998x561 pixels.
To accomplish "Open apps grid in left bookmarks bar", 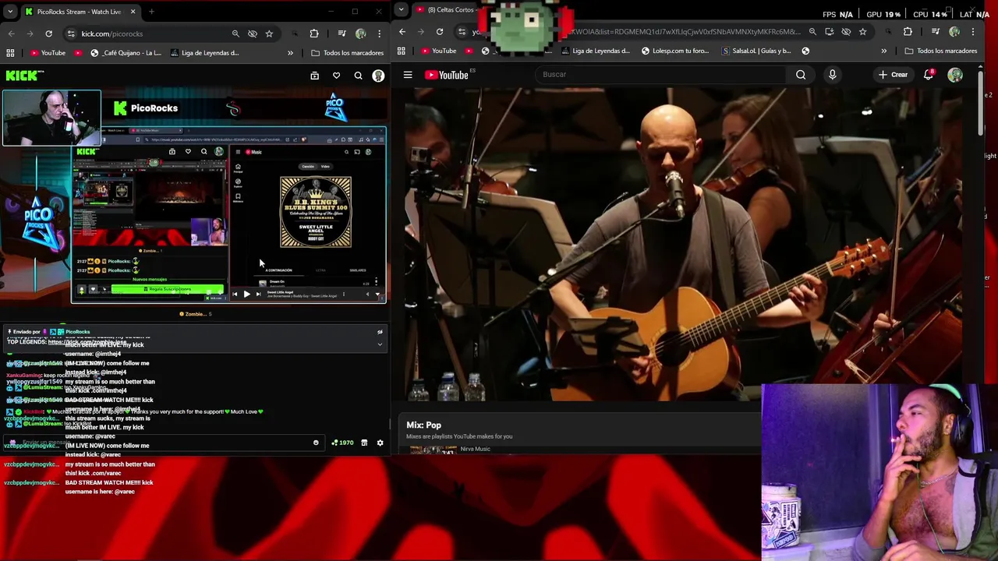I will click(10, 53).
